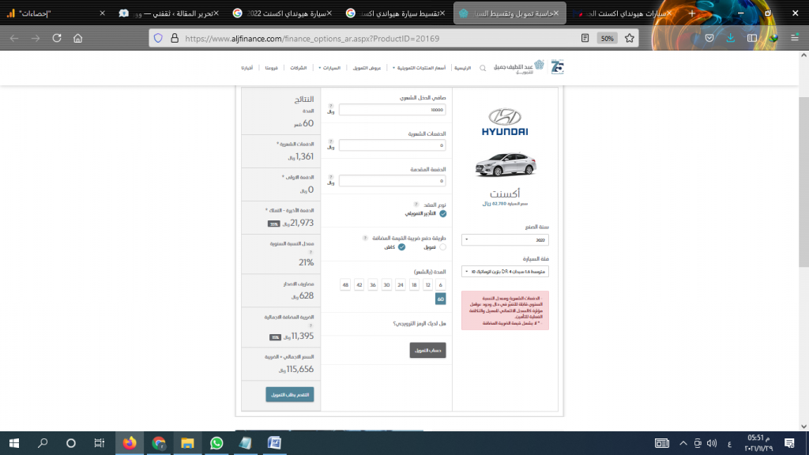Click help icon beside net monthly income
Screen dimensions: 809x455
[331, 106]
